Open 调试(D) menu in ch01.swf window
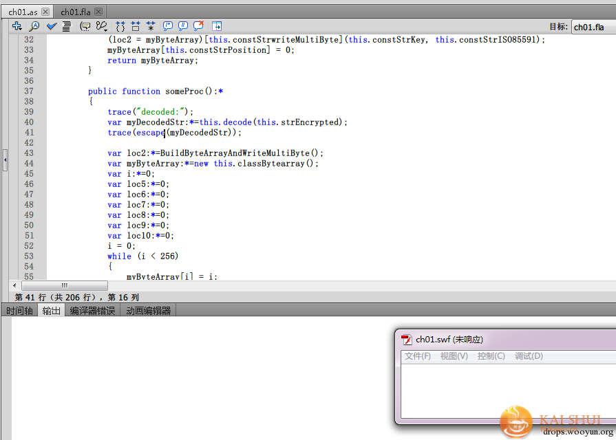616x440 pixels. pyautogui.click(x=529, y=356)
